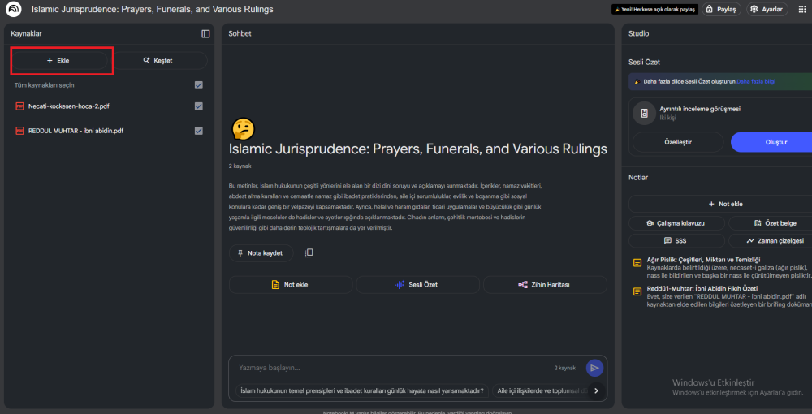
Task: Show next suggestions with chevron arrow
Action: pyautogui.click(x=596, y=390)
